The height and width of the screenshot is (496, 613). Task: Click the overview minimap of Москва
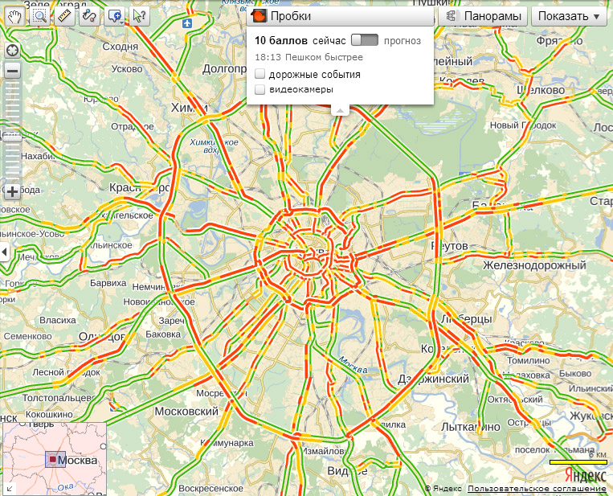pos(55,459)
